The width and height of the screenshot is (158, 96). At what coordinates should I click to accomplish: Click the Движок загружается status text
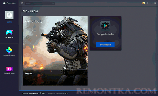point(31,94)
